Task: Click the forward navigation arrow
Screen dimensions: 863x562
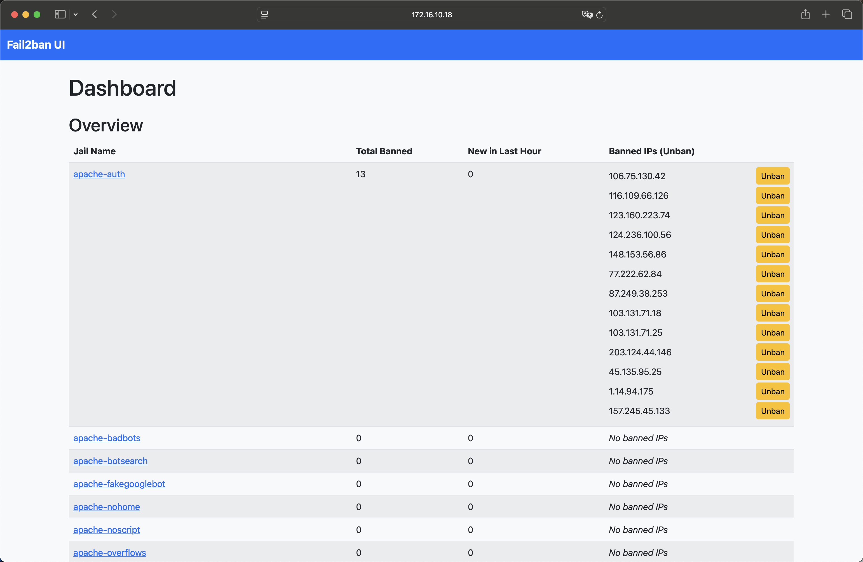Action: tap(114, 15)
